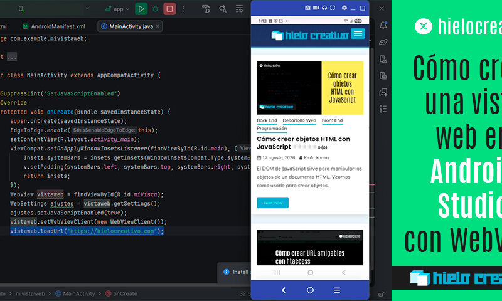Minimize the emulator window
Image resolution: width=502 pixels, height=301 pixels.
coord(353,9)
